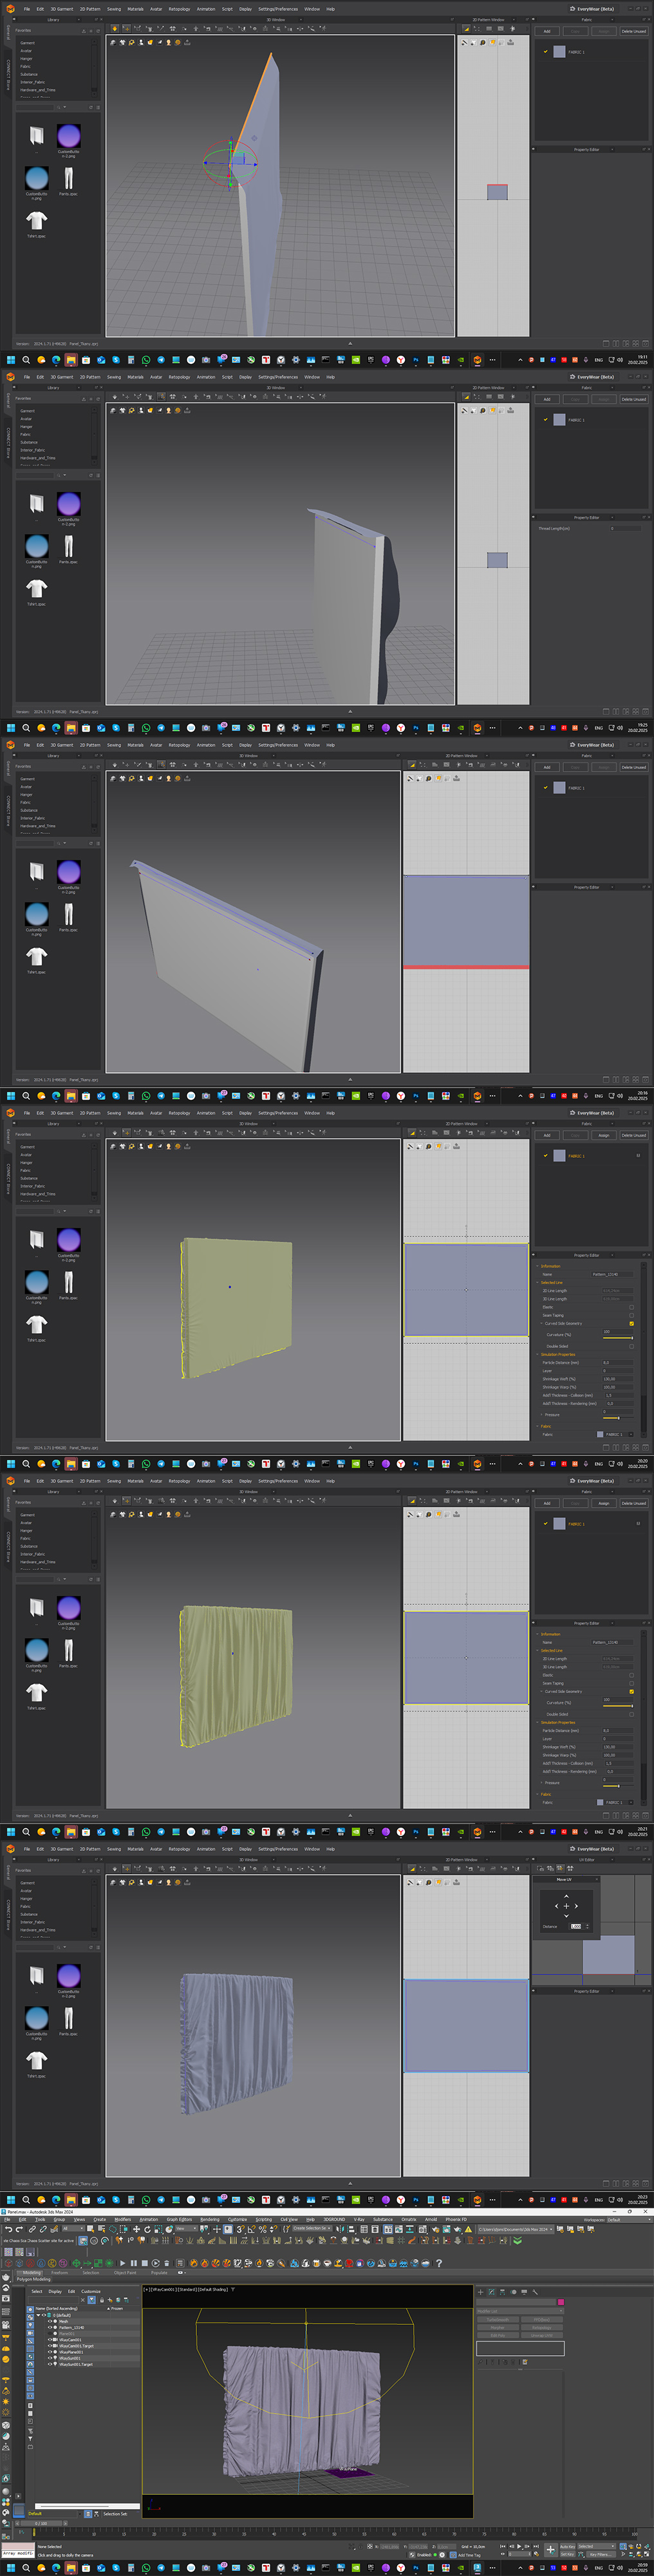The image size is (654, 2576).
Task: Tick Elastic checkbox beside the wrinkled yellow curtain
Action: point(632,1675)
